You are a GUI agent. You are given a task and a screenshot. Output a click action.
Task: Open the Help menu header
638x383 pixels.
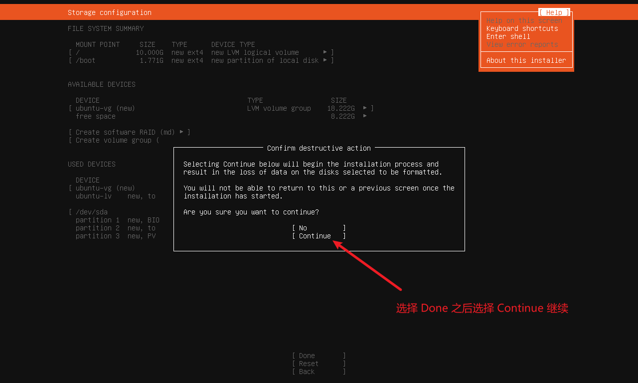pos(554,12)
